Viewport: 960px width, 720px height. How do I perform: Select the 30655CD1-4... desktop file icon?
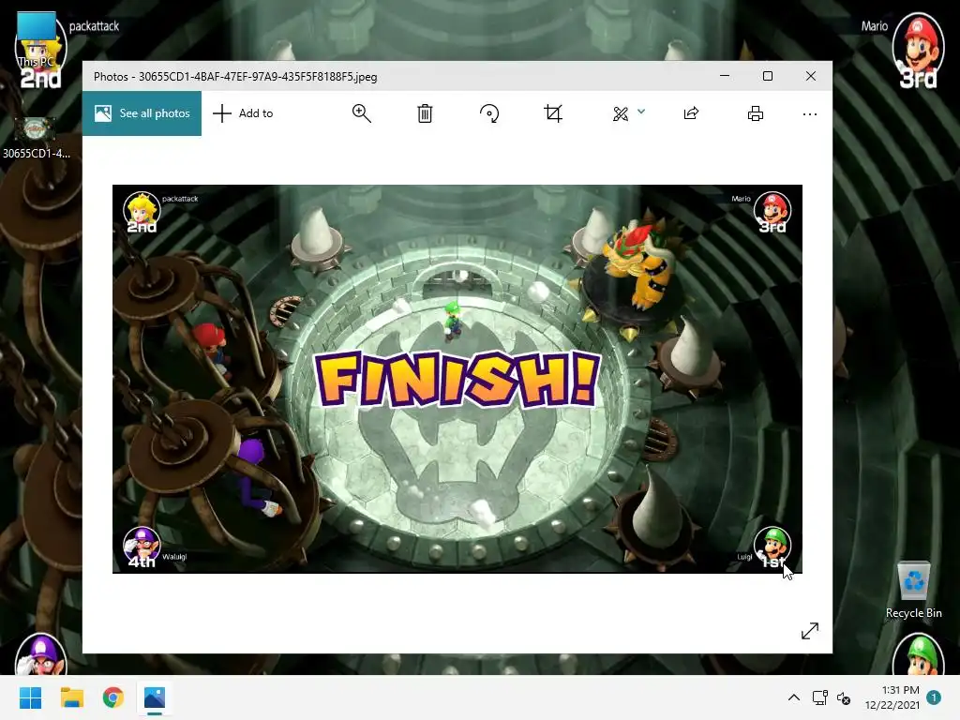(x=36, y=139)
